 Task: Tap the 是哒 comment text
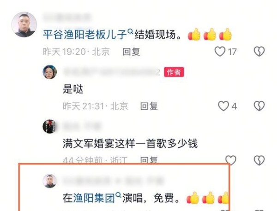[73, 89]
